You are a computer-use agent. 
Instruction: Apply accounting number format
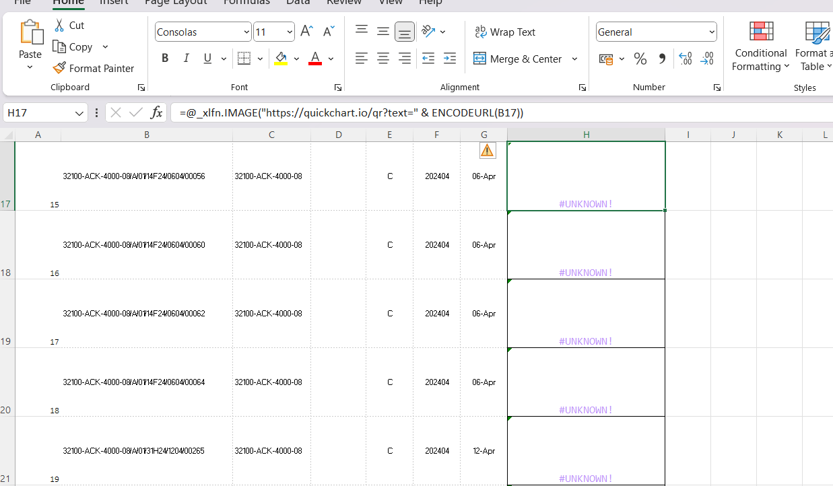(606, 59)
